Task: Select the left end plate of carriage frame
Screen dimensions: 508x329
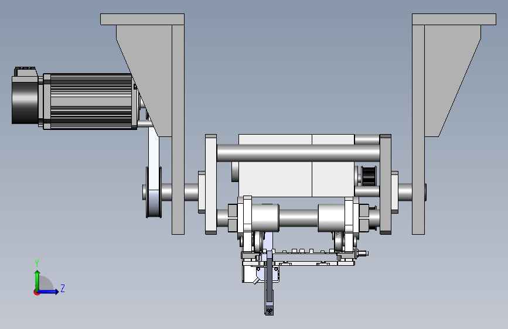Action: pos(211,184)
